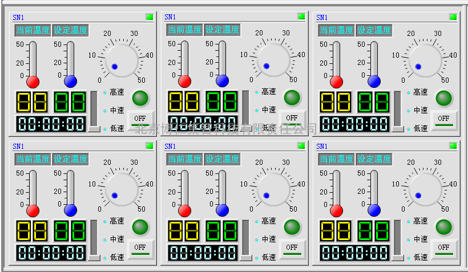Click the 设定温度 label in the bottom-middle panel
This screenshot has width=468, height=272.
point(223,159)
